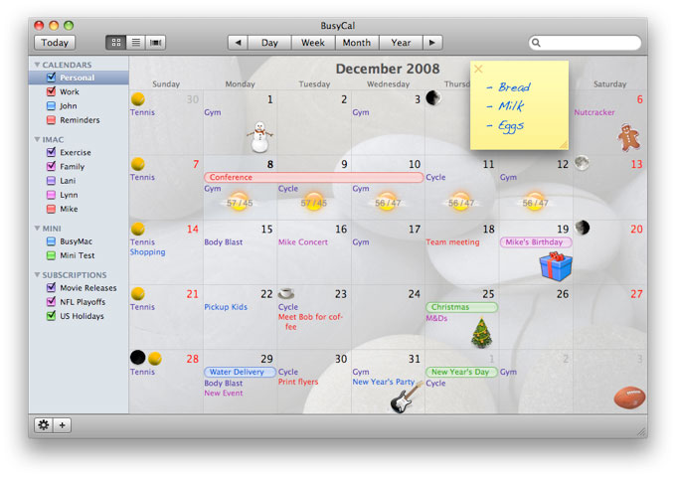Click the weather sun icon on December 12

[535, 202]
